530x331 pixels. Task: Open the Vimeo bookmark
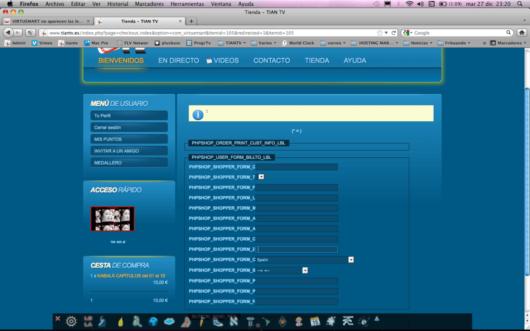[42, 43]
